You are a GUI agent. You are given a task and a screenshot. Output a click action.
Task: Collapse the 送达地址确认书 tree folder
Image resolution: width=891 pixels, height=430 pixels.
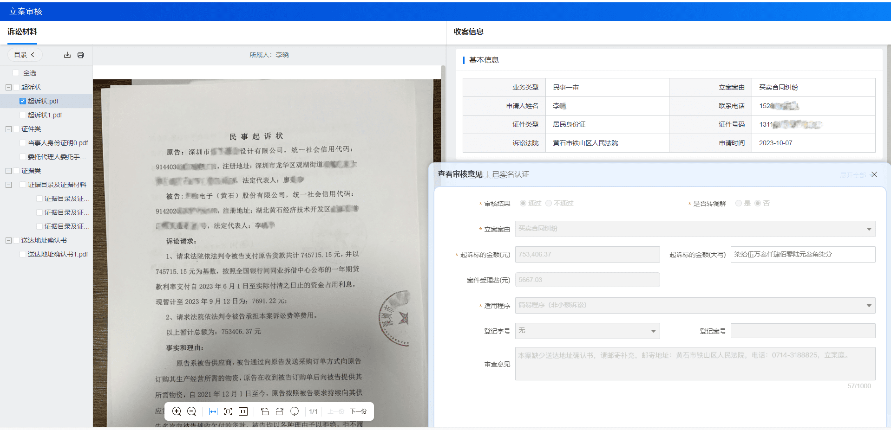click(x=8, y=240)
